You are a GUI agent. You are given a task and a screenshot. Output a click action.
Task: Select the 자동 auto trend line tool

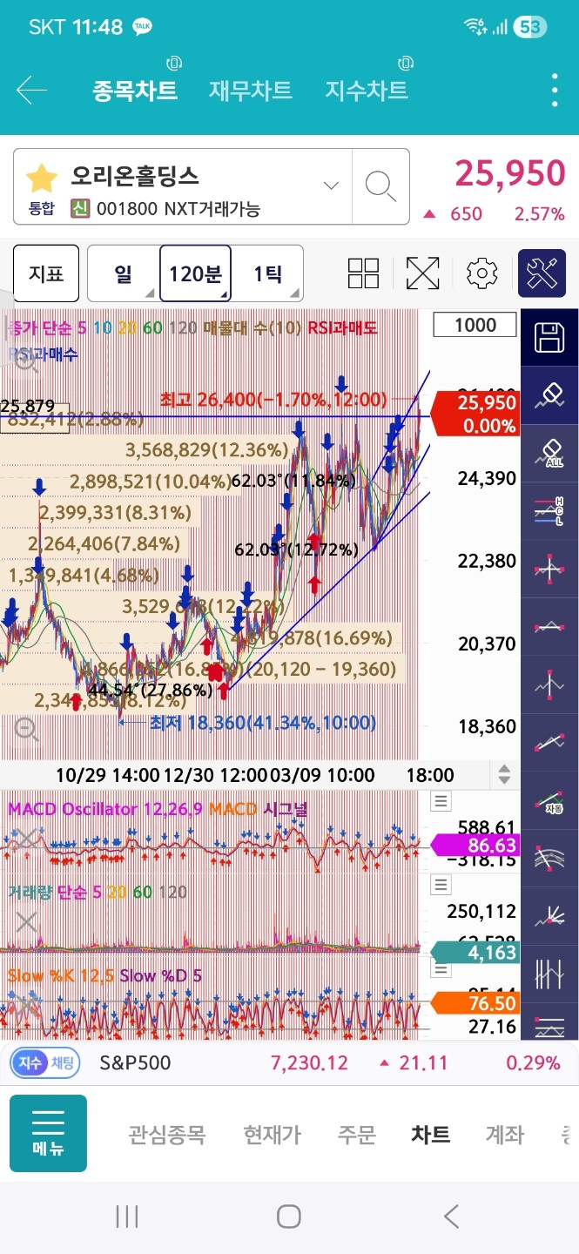pyautogui.click(x=549, y=799)
